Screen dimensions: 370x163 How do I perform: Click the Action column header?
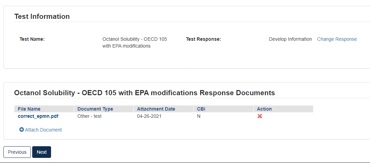click(x=264, y=109)
